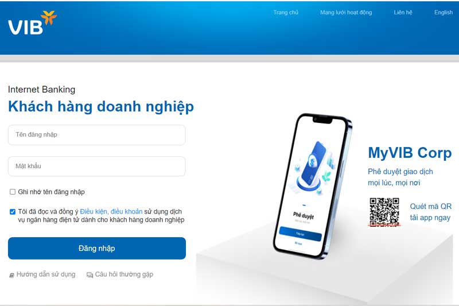Open Mạng lưới hoạt động in top menu
The image size is (459, 306).
[x=346, y=13]
